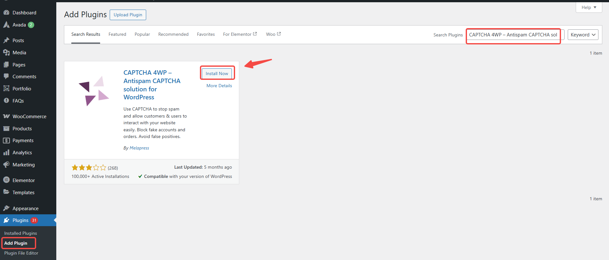Image resolution: width=609 pixels, height=260 pixels.
Task: Open the Marketing menu item
Action: tap(28, 164)
